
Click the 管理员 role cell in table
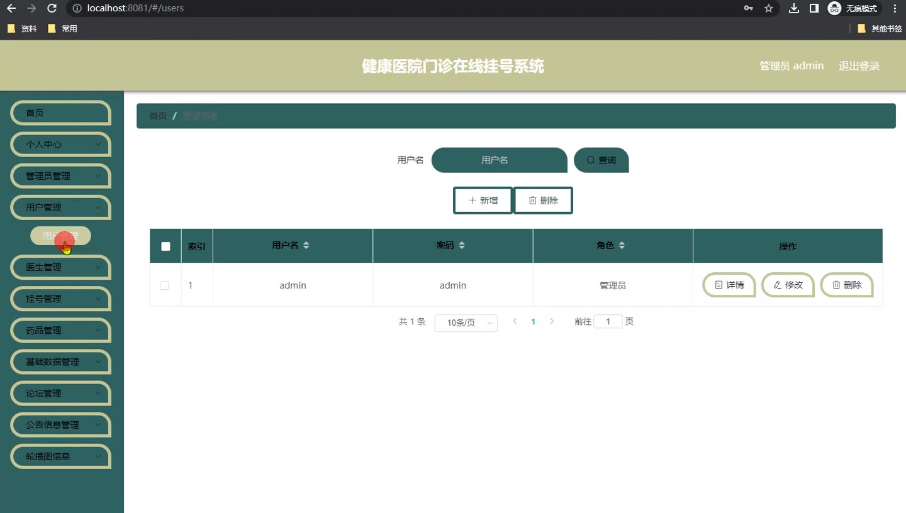click(x=613, y=285)
